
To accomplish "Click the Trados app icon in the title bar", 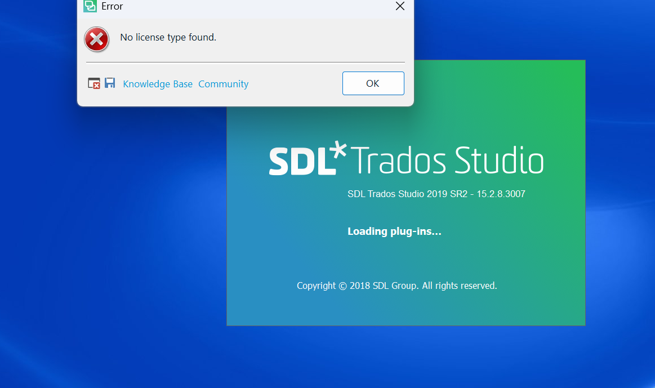I will coord(90,7).
